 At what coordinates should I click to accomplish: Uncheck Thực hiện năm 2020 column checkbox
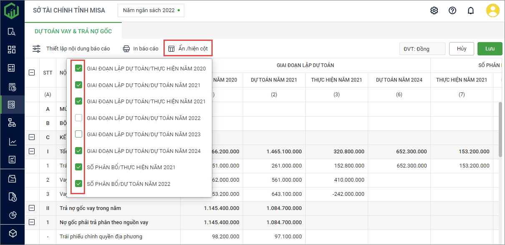tap(78, 68)
